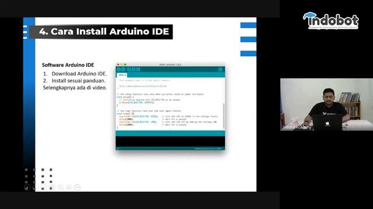The width and height of the screenshot is (373, 209).
Task: Click the presenter webcam video thumbnail
Action: [326, 105]
